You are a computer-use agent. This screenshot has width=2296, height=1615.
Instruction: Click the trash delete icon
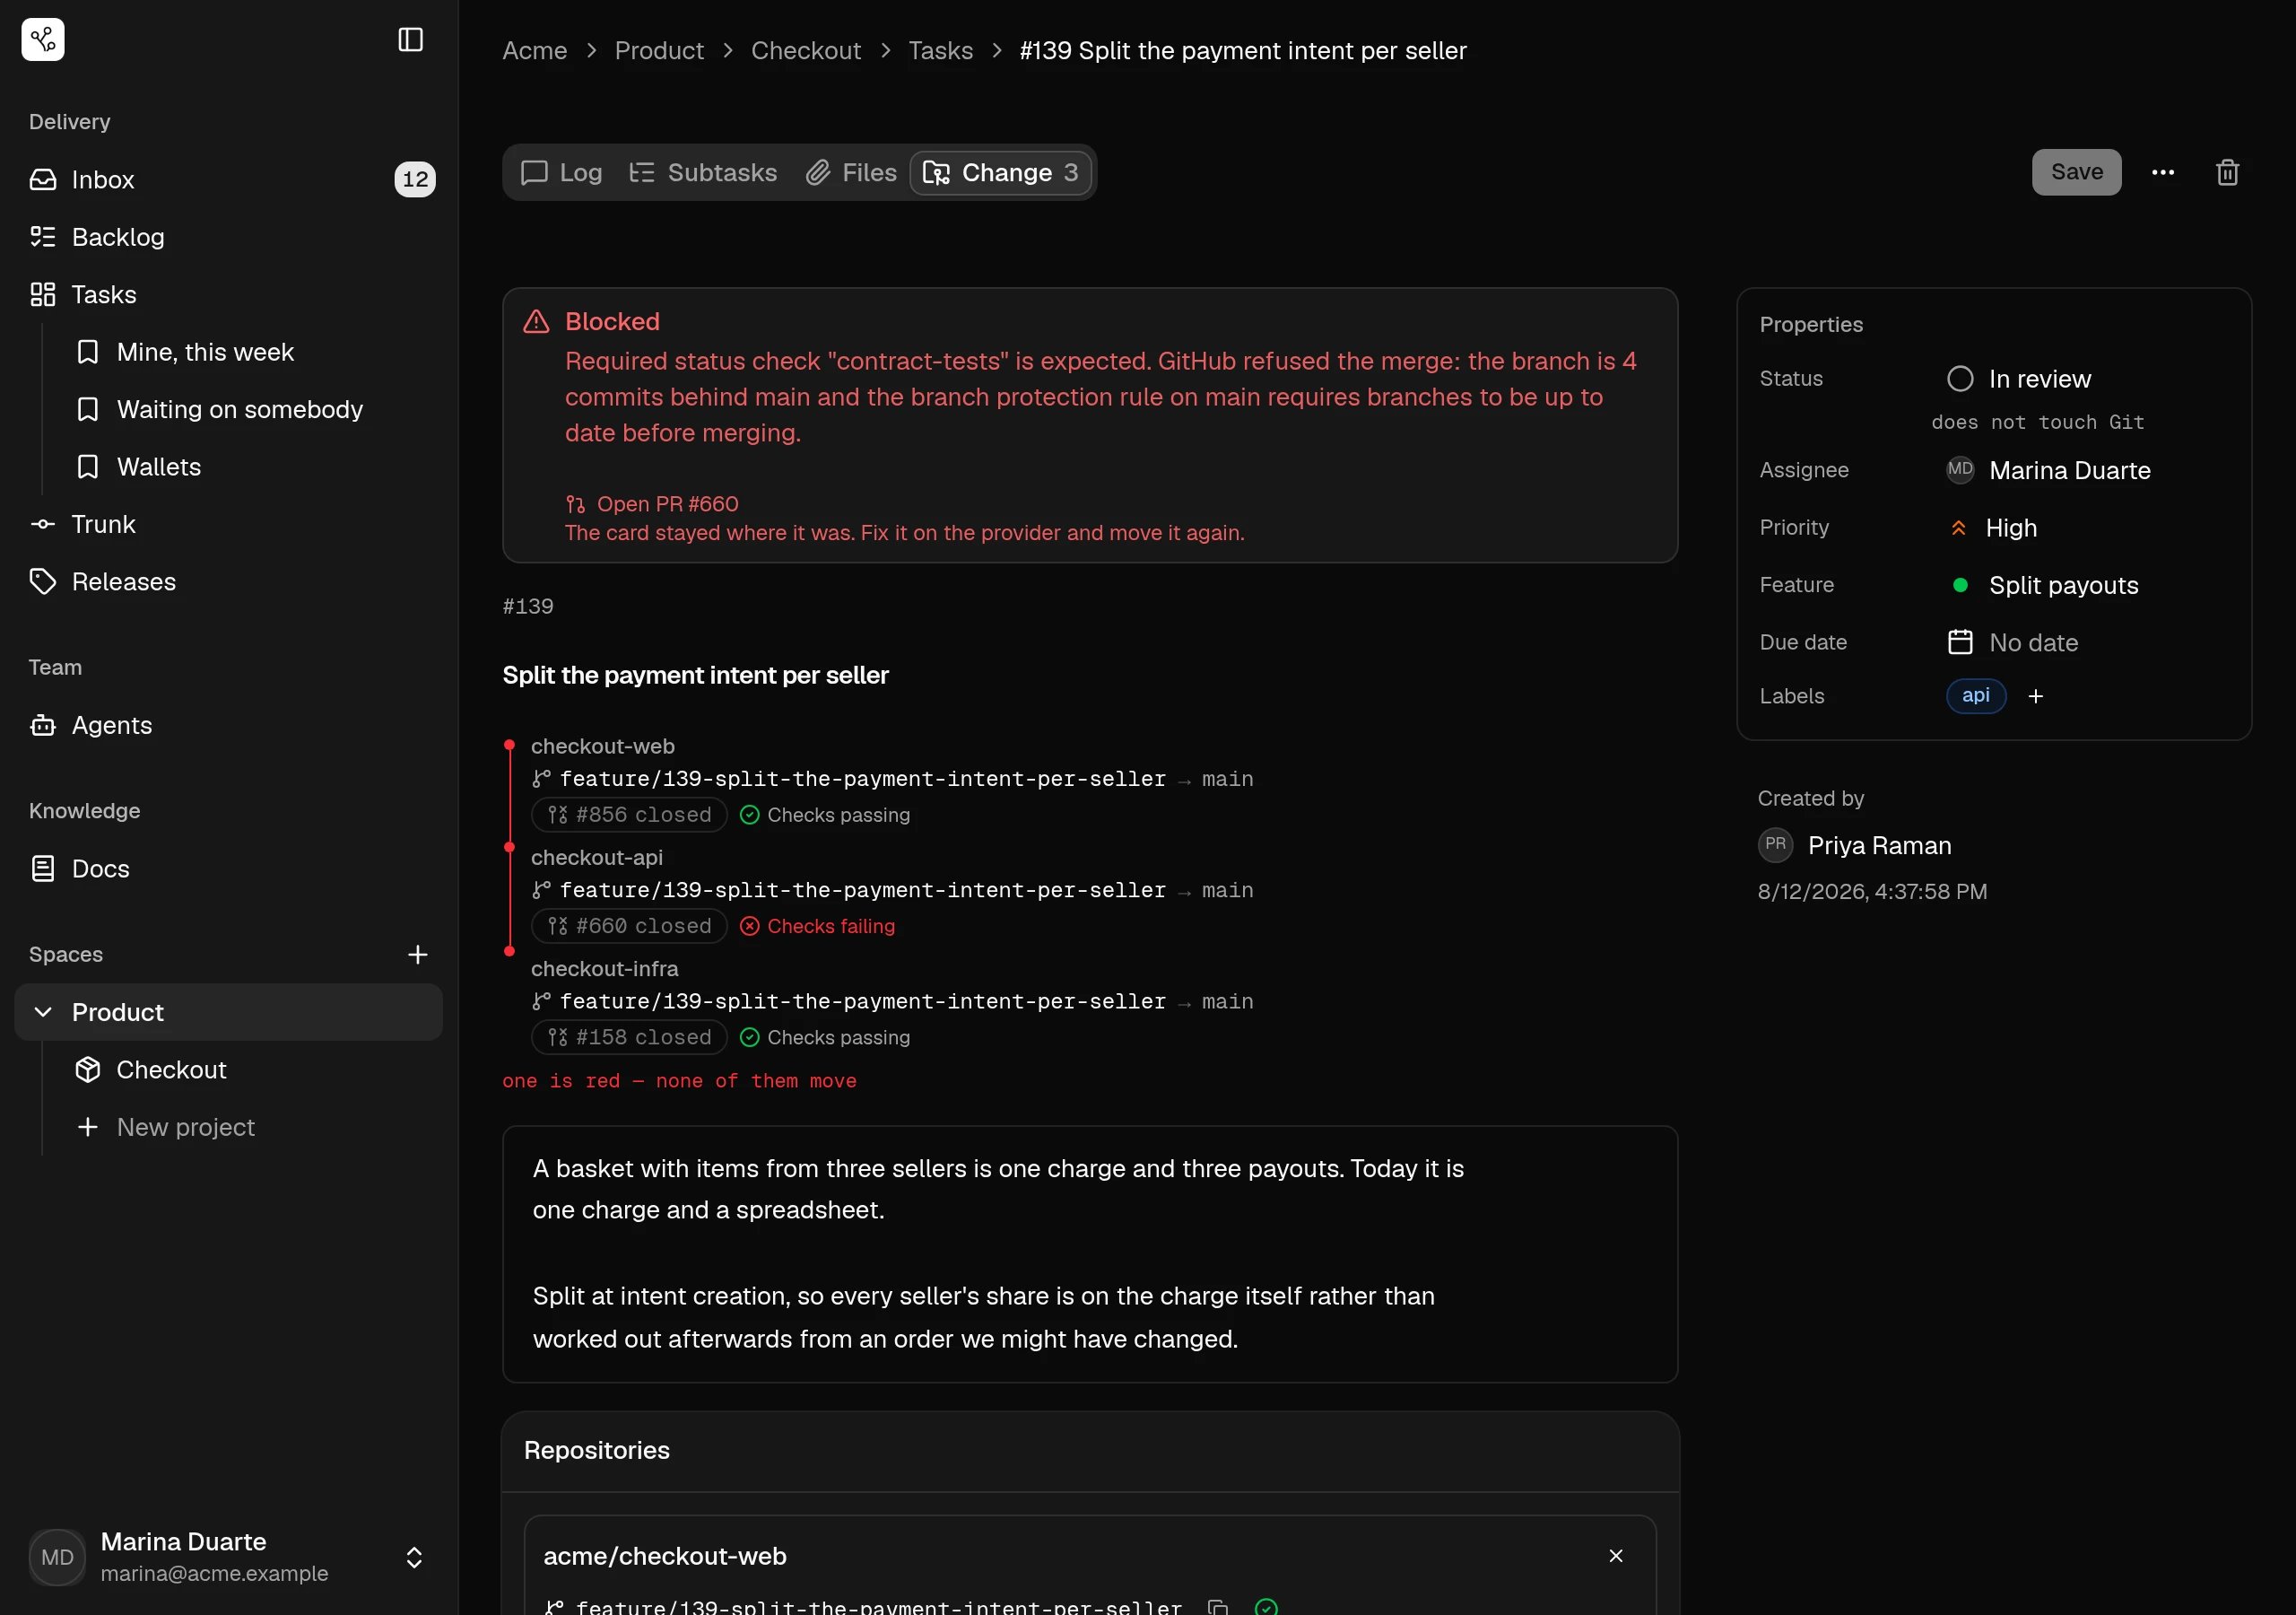click(2227, 172)
